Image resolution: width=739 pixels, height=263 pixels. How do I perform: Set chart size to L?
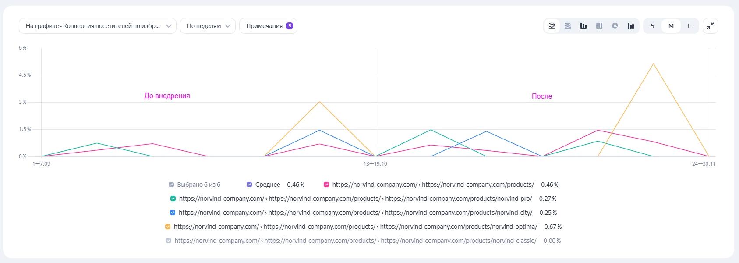pyautogui.click(x=689, y=26)
